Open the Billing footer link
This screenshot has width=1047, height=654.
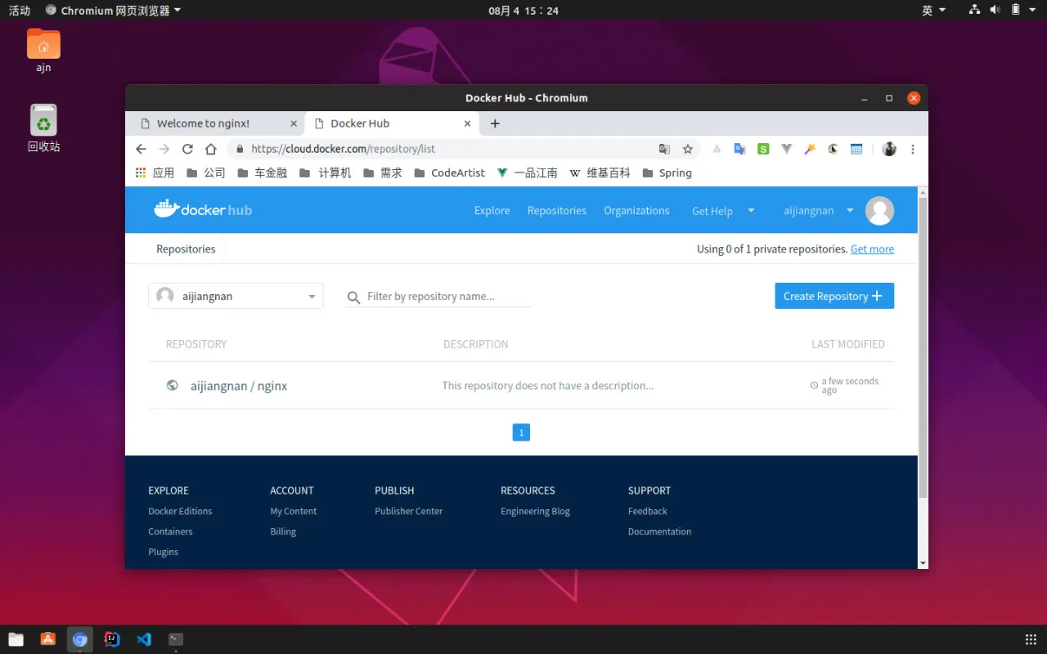pos(283,531)
